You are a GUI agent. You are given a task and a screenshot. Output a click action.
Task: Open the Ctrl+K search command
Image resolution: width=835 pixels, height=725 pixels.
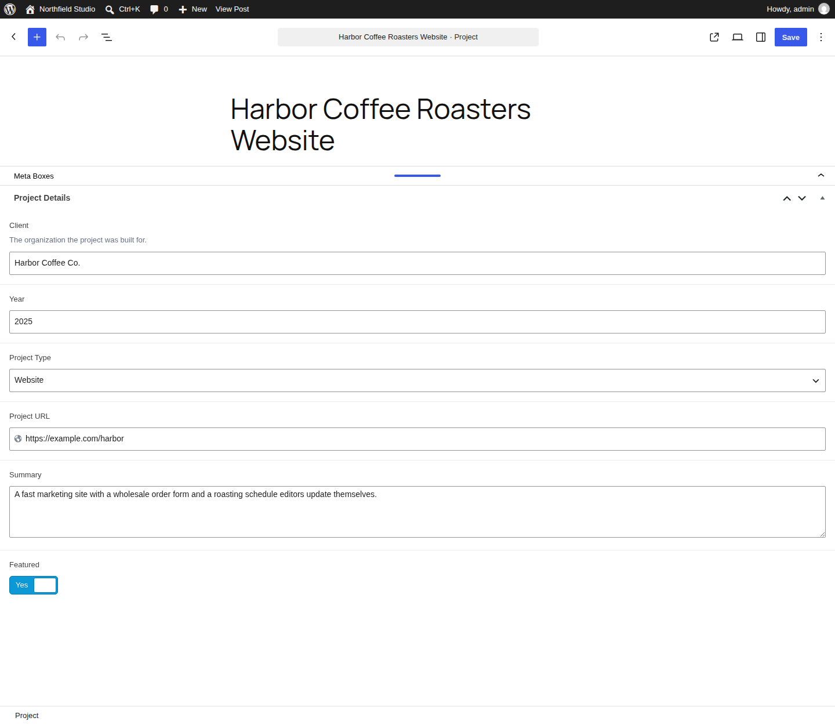123,9
